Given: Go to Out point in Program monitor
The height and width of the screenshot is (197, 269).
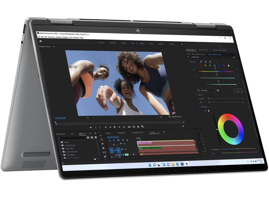Looking at the screenshot, I should click(x=124, y=127).
